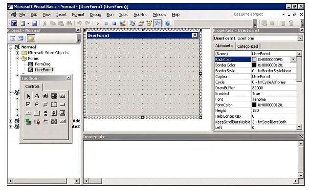Click the help question search box

point(257,14)
